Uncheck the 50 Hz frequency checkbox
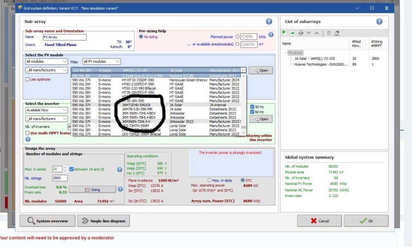Image resolution: width=412 pixels, height=247 pixels. pos(252,107)
